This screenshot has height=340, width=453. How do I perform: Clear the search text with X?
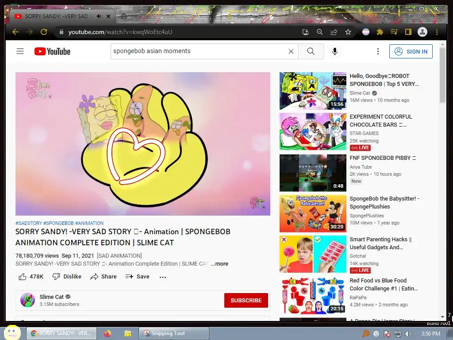pos(291,51)
